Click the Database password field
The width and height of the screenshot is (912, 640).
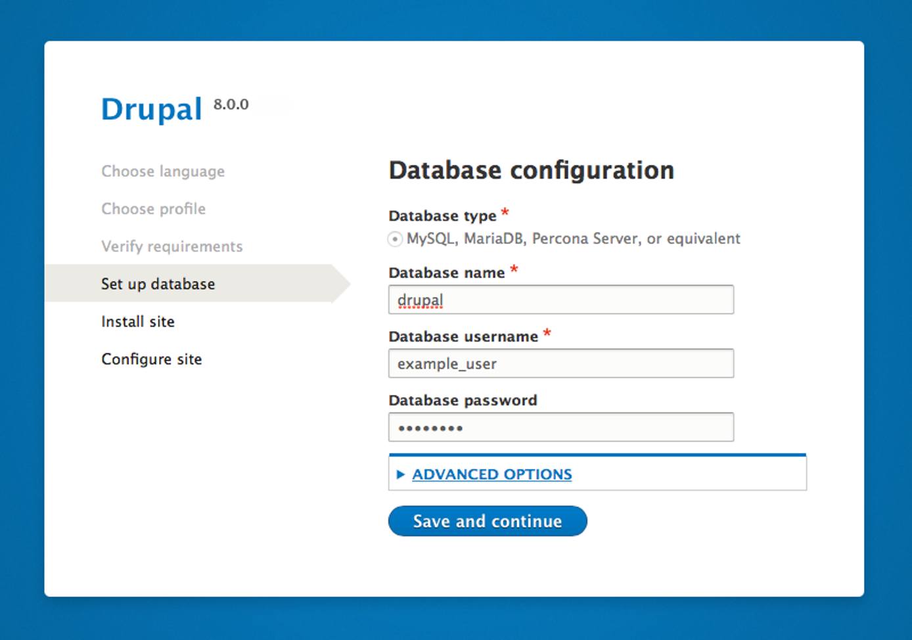561,427
